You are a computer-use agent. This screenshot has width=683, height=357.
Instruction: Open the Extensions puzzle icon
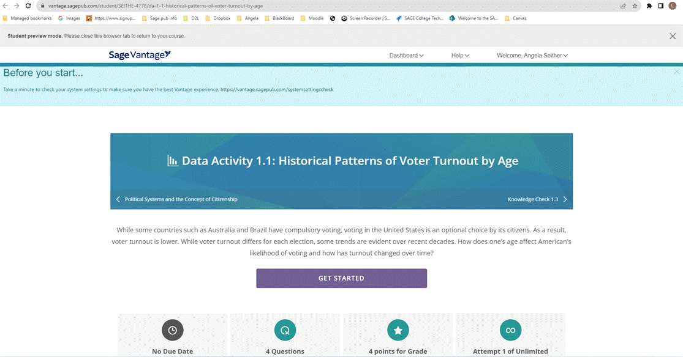click(x=649, y=6)
